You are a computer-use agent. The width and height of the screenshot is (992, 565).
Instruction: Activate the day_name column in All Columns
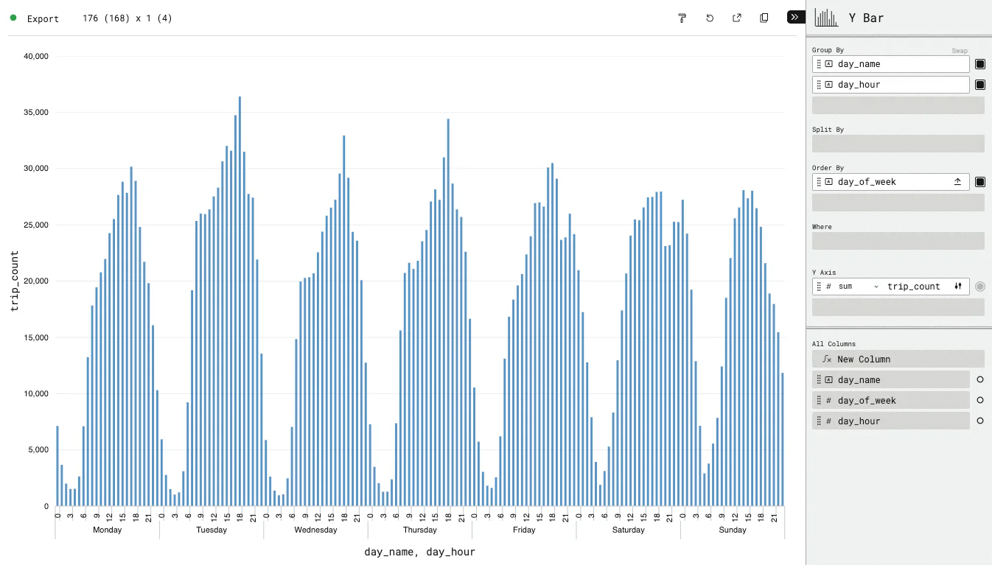point(980,380)
